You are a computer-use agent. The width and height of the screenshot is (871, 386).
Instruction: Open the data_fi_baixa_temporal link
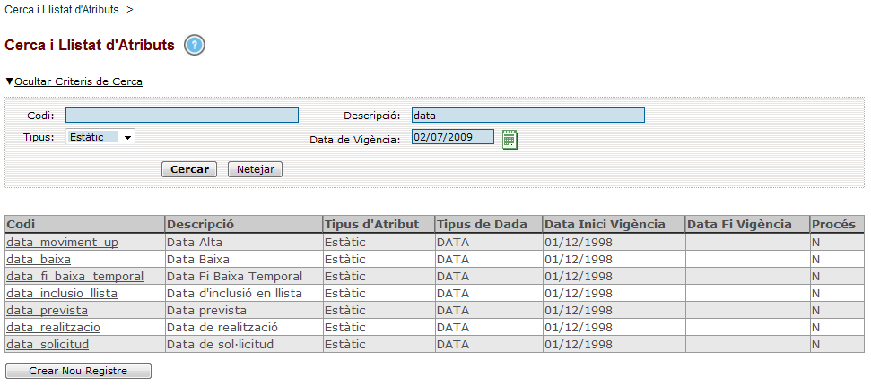75,276
